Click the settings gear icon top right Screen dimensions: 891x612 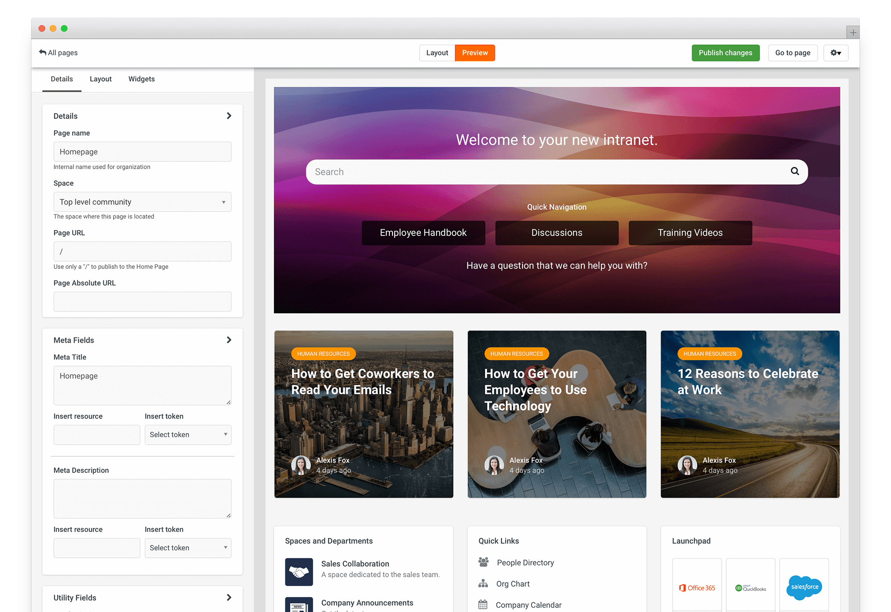pyautogui.click(x=836, y=53)
